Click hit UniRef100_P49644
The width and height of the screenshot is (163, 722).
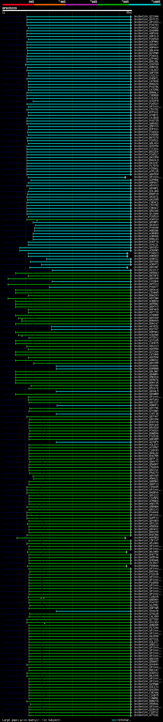click(x=146, y=566)
